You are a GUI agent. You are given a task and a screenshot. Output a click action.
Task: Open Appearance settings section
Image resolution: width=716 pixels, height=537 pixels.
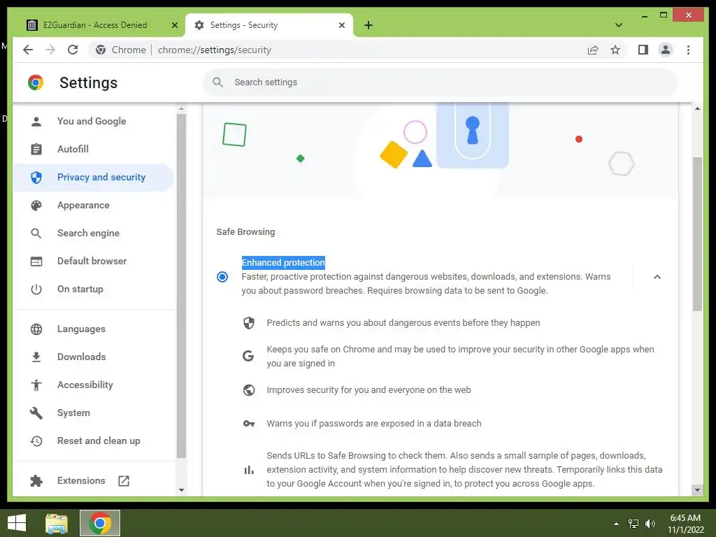pos(93,206)
